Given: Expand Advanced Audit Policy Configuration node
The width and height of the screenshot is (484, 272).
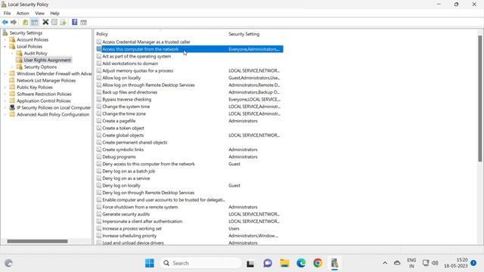Looking at the screenshot, I should click(x=5, y=114).
